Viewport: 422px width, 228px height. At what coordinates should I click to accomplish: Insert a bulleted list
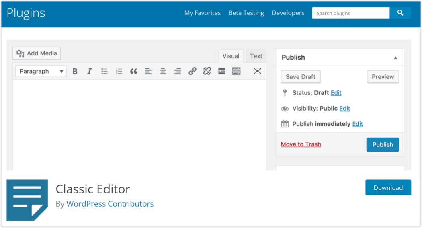104,71
